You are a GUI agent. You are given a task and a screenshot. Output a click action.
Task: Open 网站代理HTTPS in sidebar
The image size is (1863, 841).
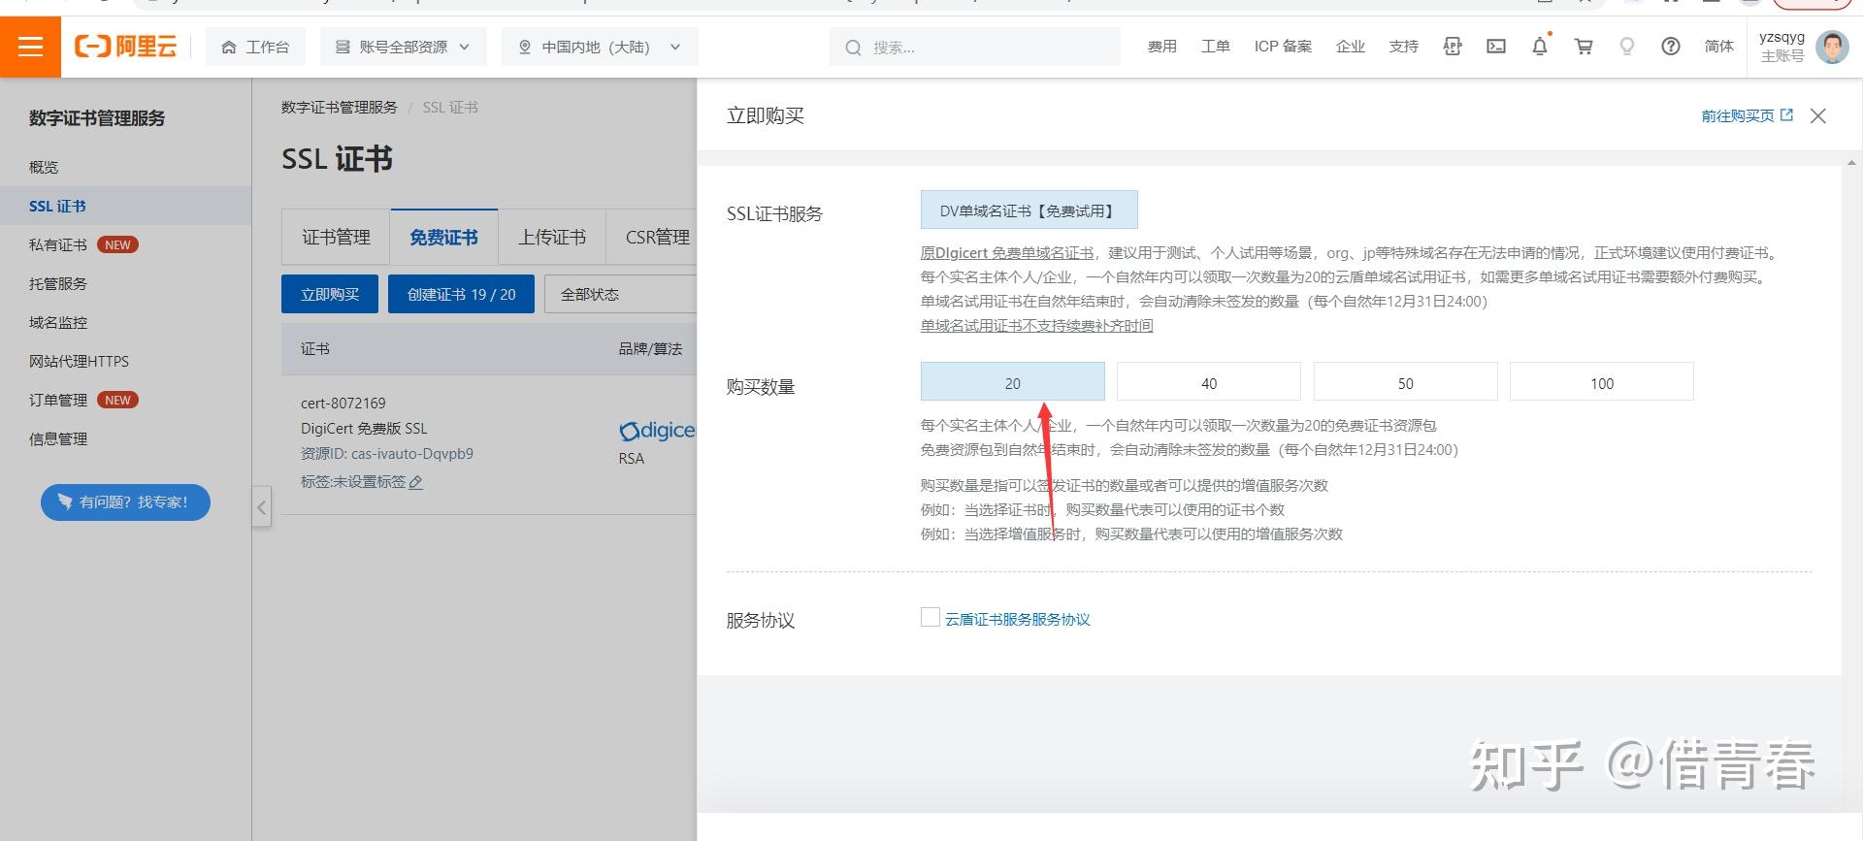(x=79, y=361)
